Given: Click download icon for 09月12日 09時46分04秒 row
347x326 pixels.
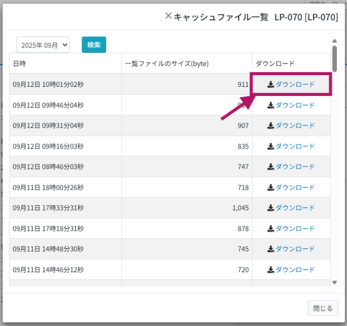Looking at the screenshot, I should pos(271,105).
